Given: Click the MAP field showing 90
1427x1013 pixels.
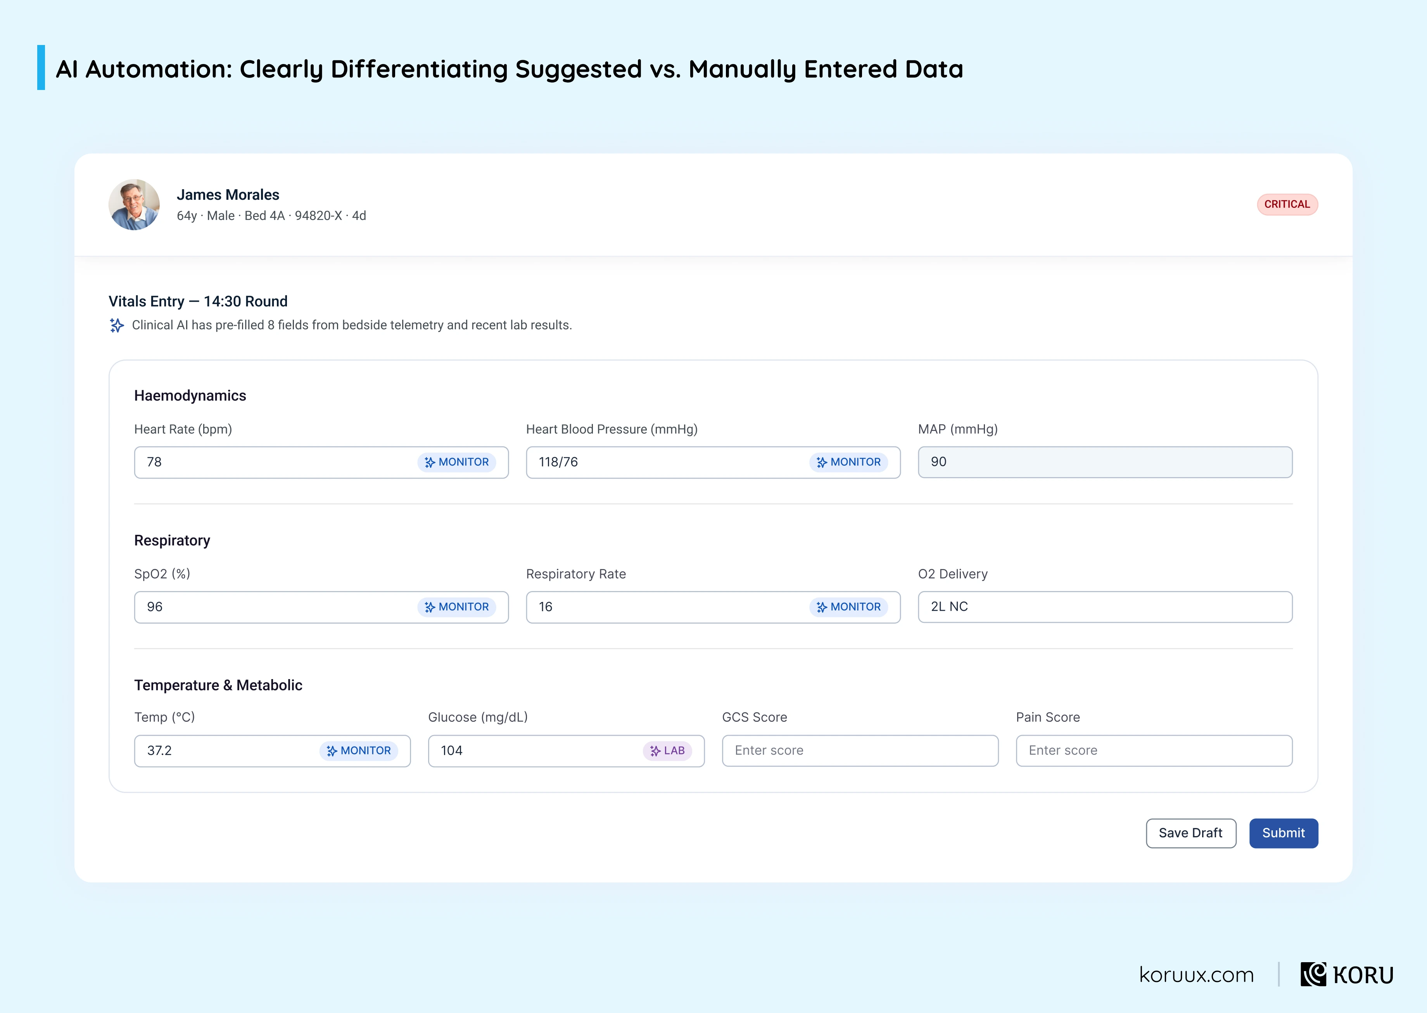Looking at the screenshot, I should coord(1104,462).
